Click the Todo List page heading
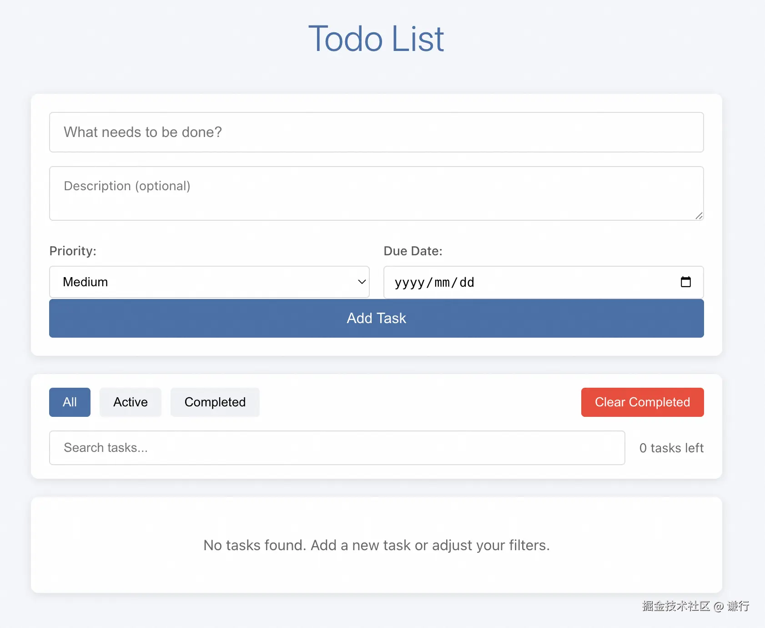The image size is (765, 628). (x=376, y=39)
